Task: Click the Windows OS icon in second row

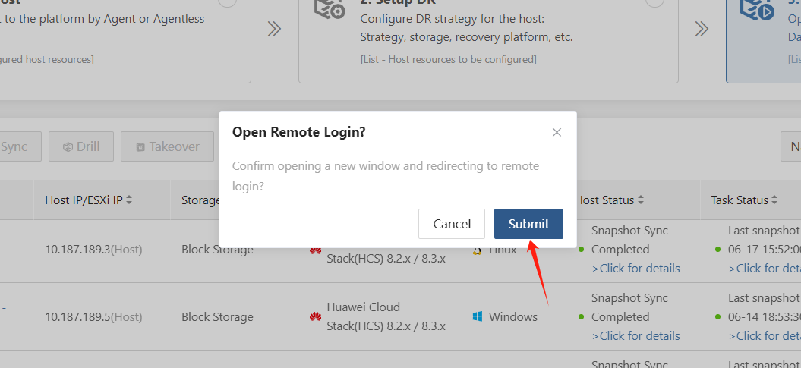Action: point(478,317)
